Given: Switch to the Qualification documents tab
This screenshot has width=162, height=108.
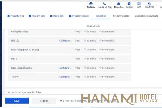Looking at the screenshot, I should 146,16.
